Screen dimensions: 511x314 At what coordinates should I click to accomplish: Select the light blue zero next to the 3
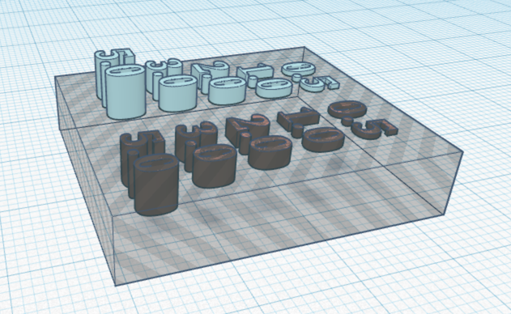[178, 94]
